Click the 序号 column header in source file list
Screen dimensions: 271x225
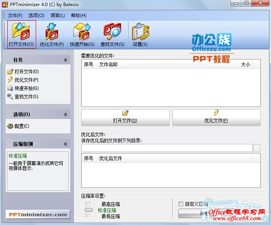pos(89,64)
